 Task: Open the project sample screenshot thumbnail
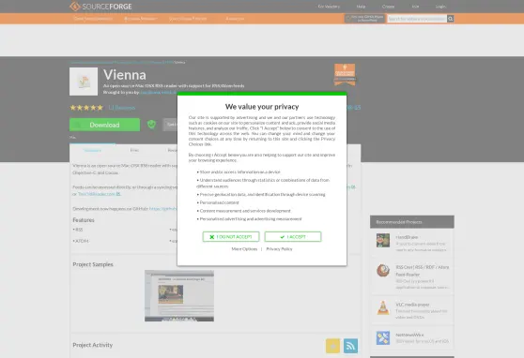click(x=179, y=295)
